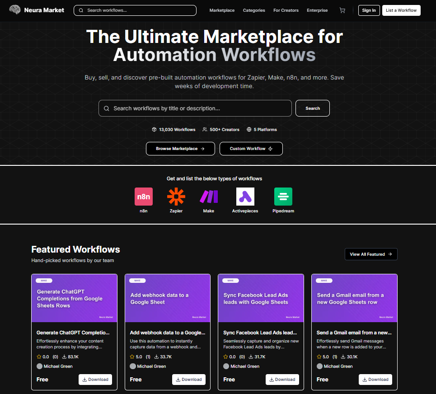Click the Neura Market brain logo
This screenshot has height=394, width=436.
point(15,10)
